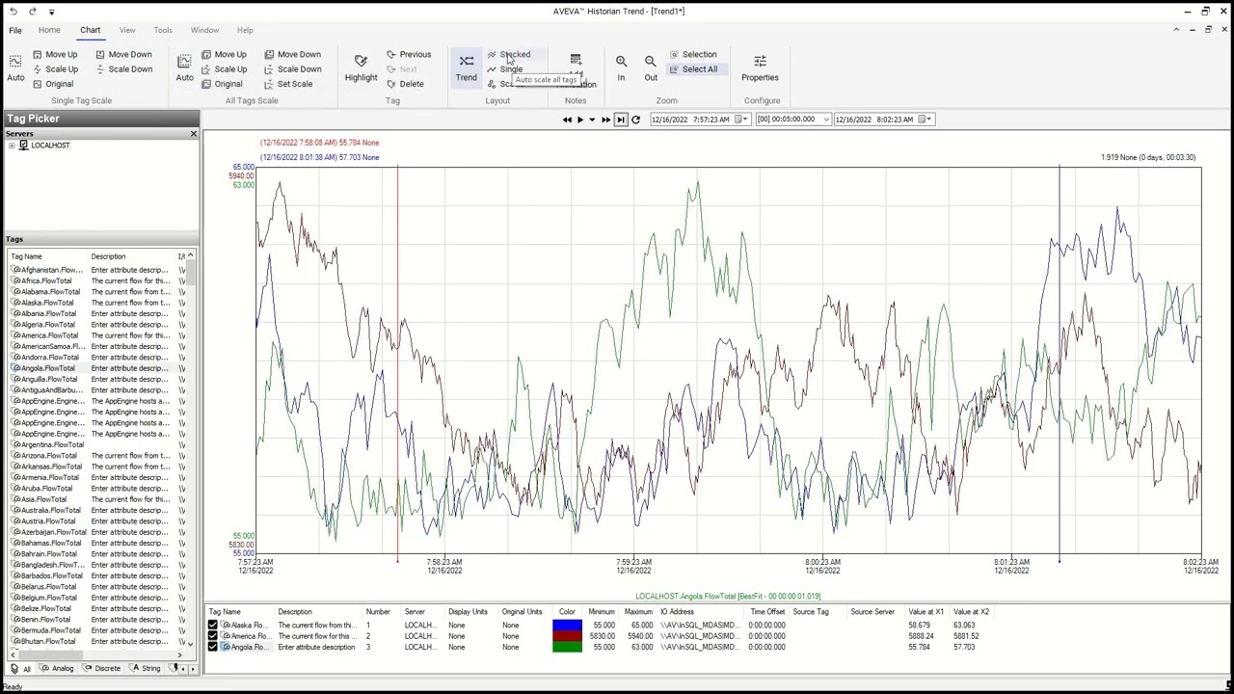
Task: Uncheck the Alaska.Flo tag row checkbox
Action: click(x=213, y=625)
